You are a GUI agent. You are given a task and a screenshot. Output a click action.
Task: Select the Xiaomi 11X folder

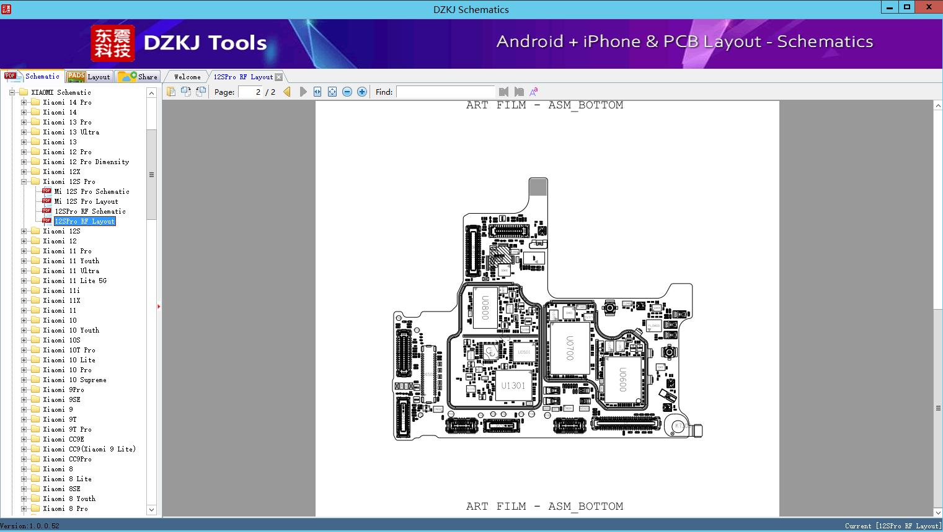tap(61, 300)
